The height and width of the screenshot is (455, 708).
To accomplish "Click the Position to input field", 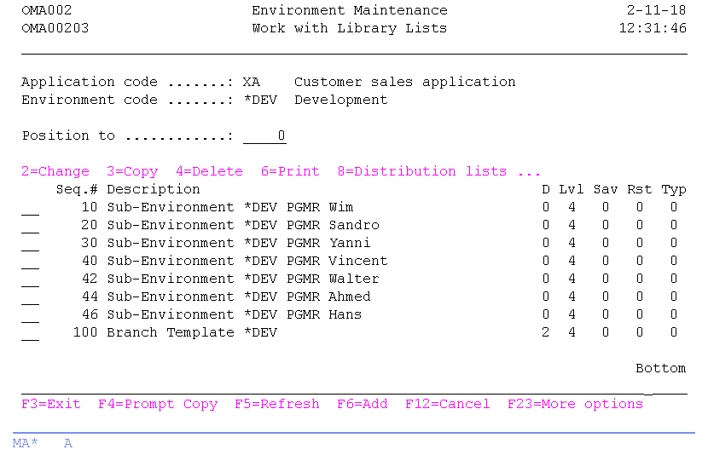I will pyautogui.click(x=264, y=136).
